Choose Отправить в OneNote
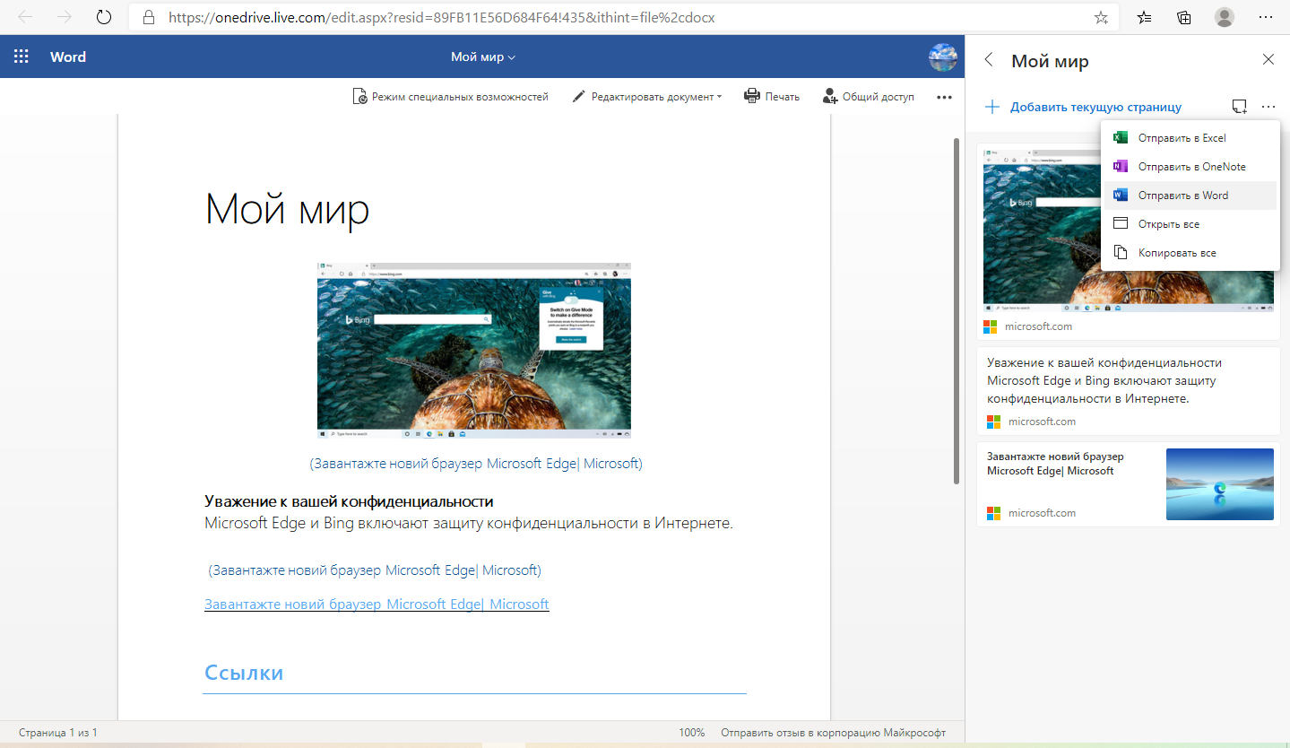 (1189, 167)
